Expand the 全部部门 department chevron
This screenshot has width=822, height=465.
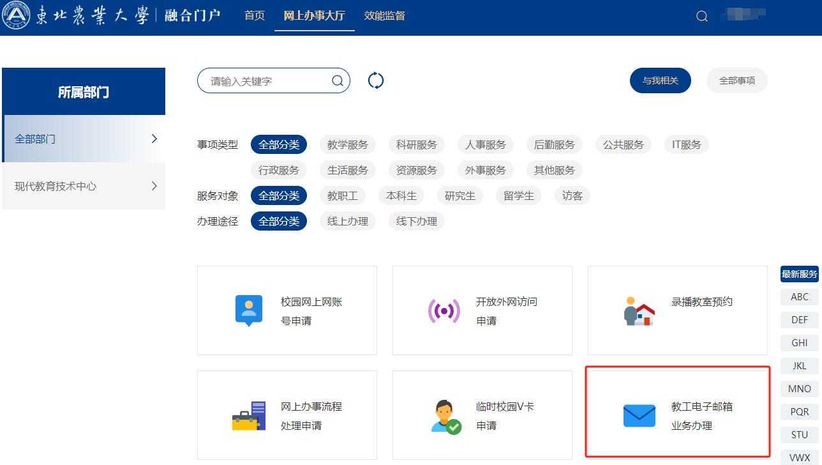click(154, 139)
